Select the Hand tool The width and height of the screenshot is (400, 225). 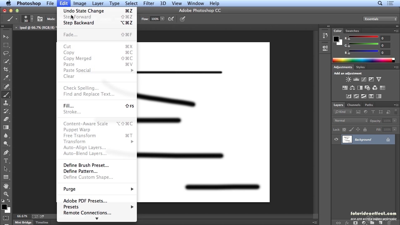click(x=6, y=186)
